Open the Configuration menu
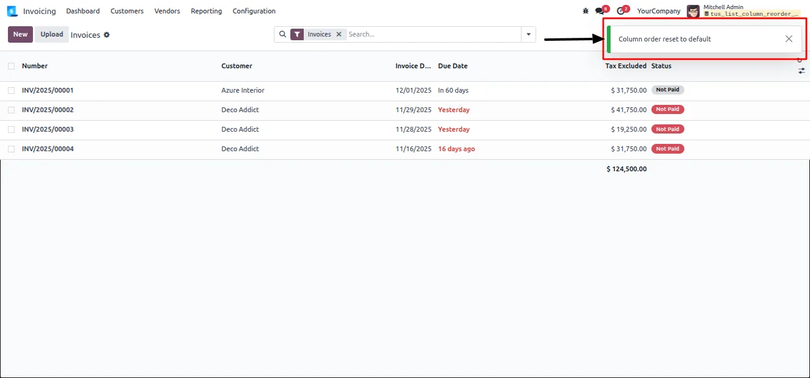 point(254,11)
